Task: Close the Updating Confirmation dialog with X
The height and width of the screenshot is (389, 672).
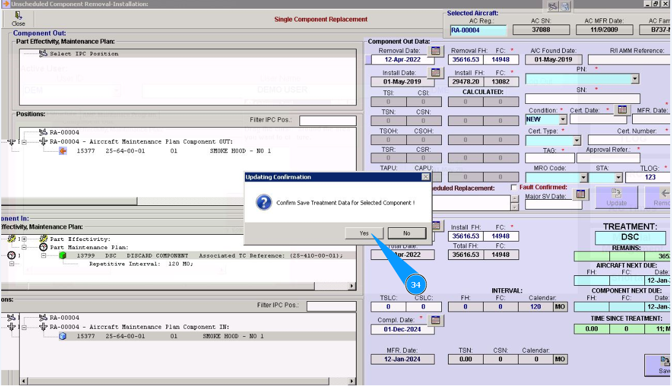Action: (425, 177)
